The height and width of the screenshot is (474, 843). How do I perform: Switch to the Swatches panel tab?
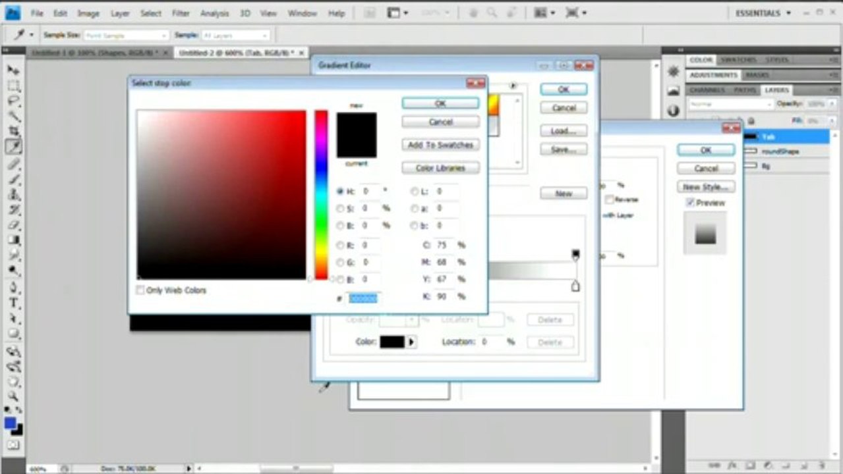coord(738,60)
